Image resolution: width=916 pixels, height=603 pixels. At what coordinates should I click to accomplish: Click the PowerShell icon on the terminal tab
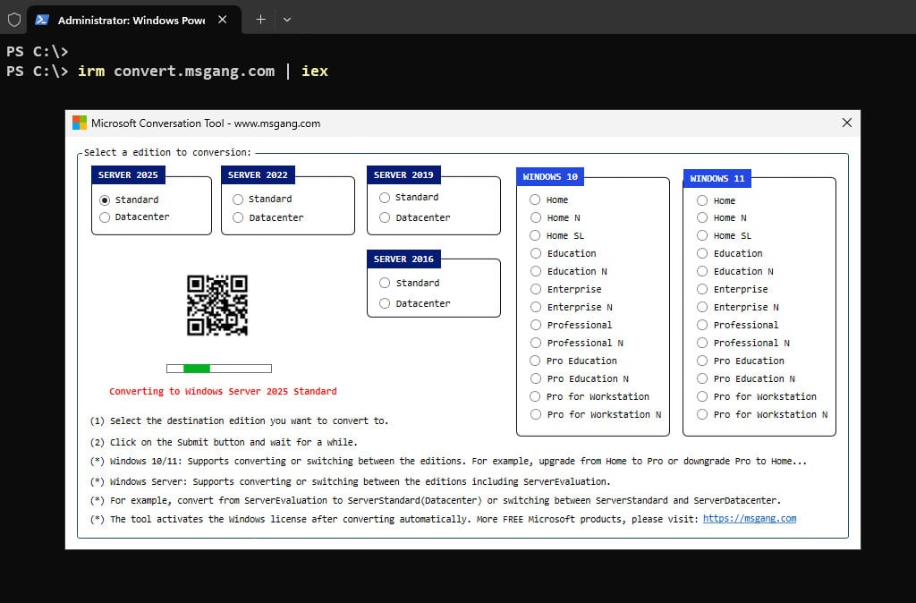click(x=42, y=20)
